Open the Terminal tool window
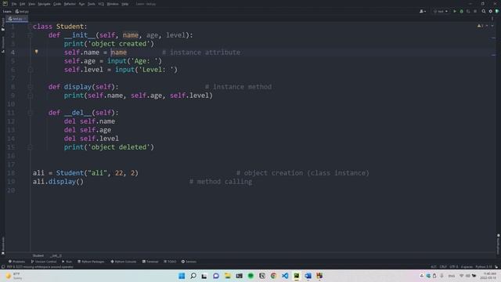The image size is (501, 282). click(x=150, y=262)
